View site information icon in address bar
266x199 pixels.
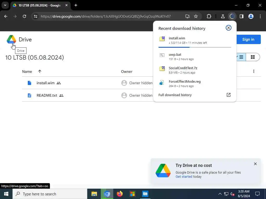36,16
